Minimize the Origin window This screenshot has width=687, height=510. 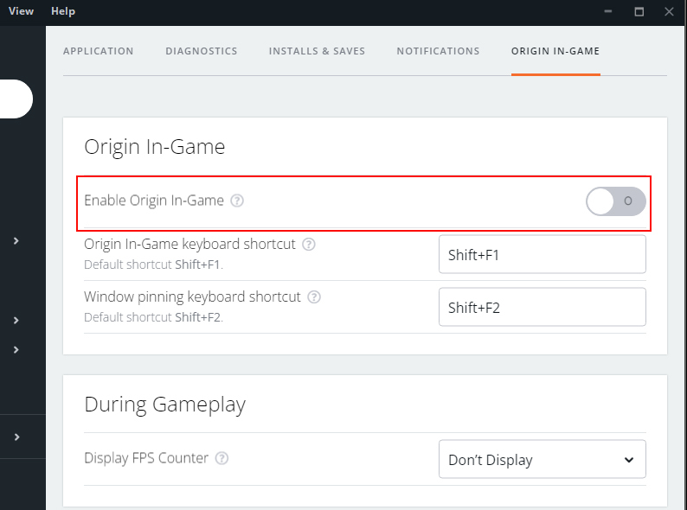610,11
